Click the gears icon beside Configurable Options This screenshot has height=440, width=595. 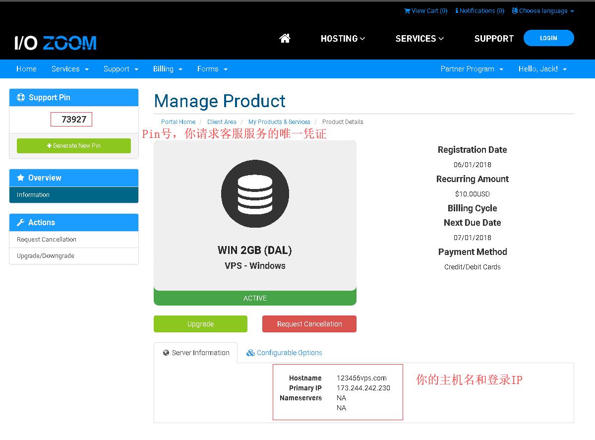coord(250,353)
